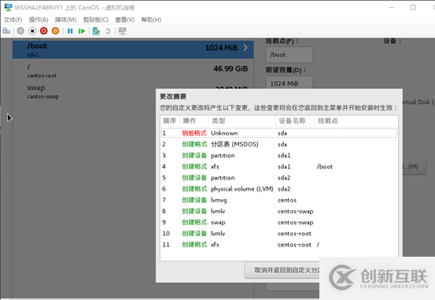Select the 分区表 (MSDOS) row
435x300 pixels.
279,144
